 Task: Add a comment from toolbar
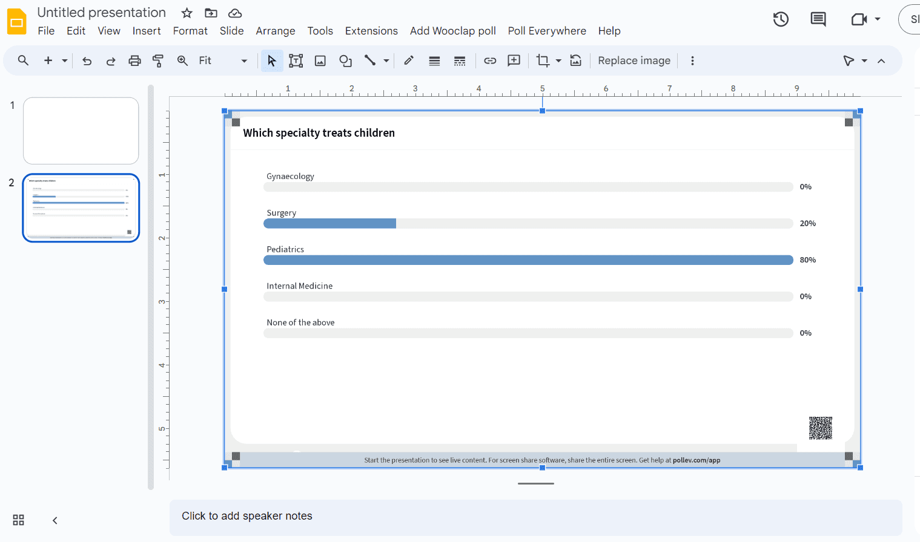tap(514, 60)
